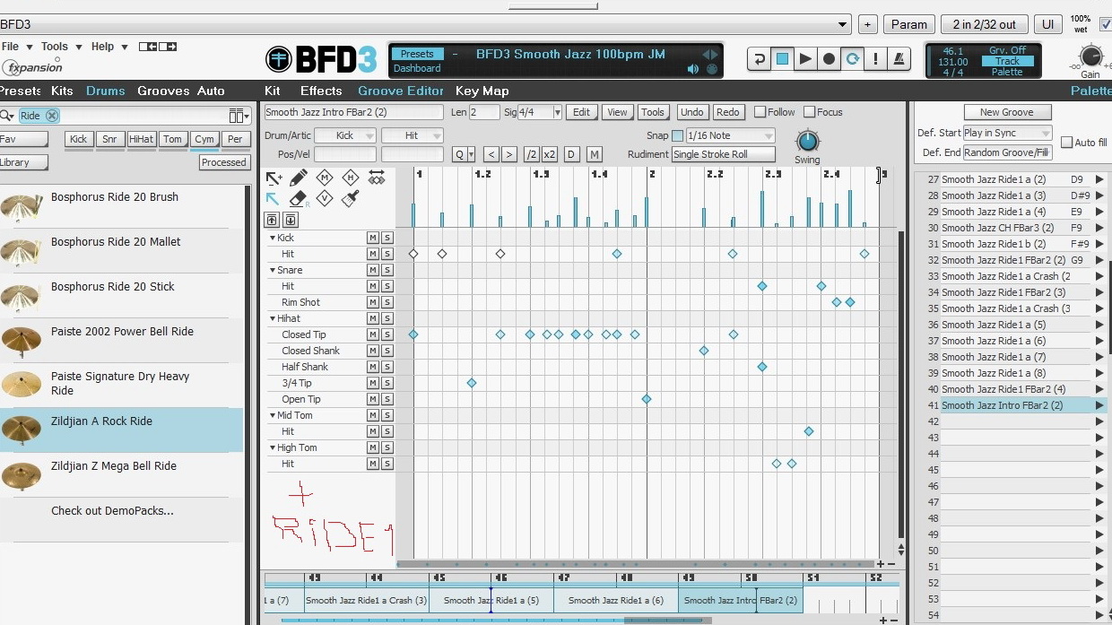Click the stretch events double-arrow icon
Viewport: 1112px width, 625px height.
coord(377,178)
